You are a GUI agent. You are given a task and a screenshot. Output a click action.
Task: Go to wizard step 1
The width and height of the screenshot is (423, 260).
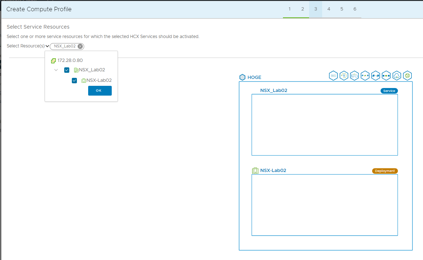tap(289, 9)
